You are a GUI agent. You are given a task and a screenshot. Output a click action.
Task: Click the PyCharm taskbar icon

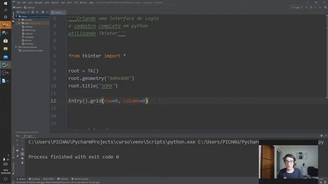tap(6, 65)
